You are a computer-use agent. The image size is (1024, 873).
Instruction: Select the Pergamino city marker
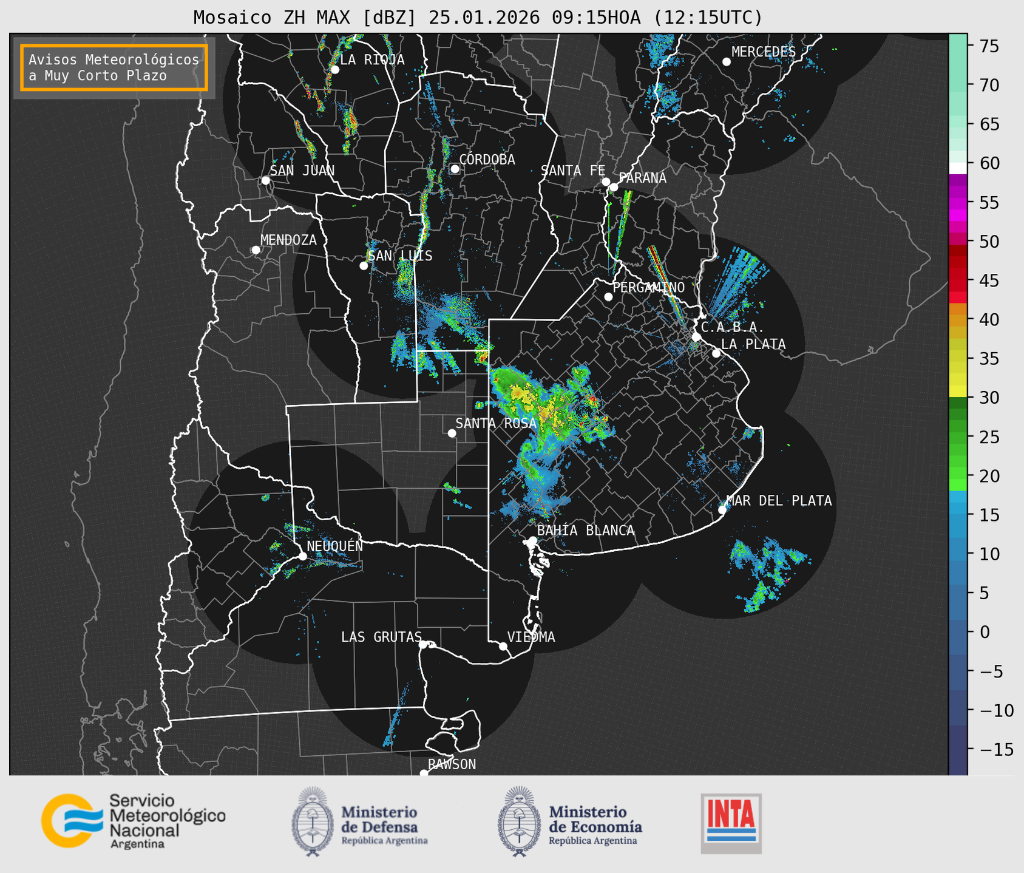click(x=608, y=297)
